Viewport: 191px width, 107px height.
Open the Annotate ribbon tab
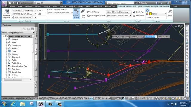[x=29, y=6]
